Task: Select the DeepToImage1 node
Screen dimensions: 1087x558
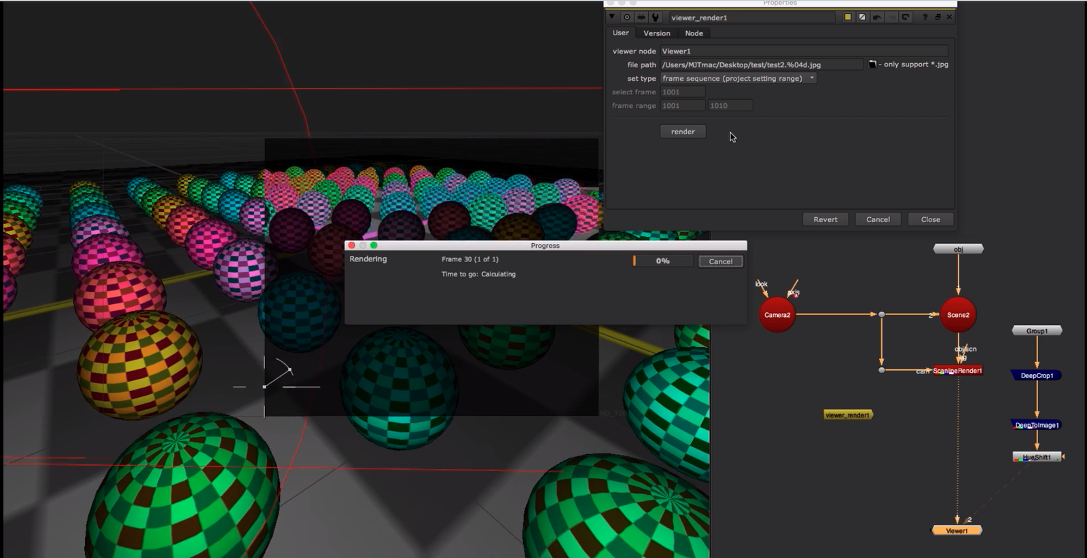Action: tap(1037, 425)
